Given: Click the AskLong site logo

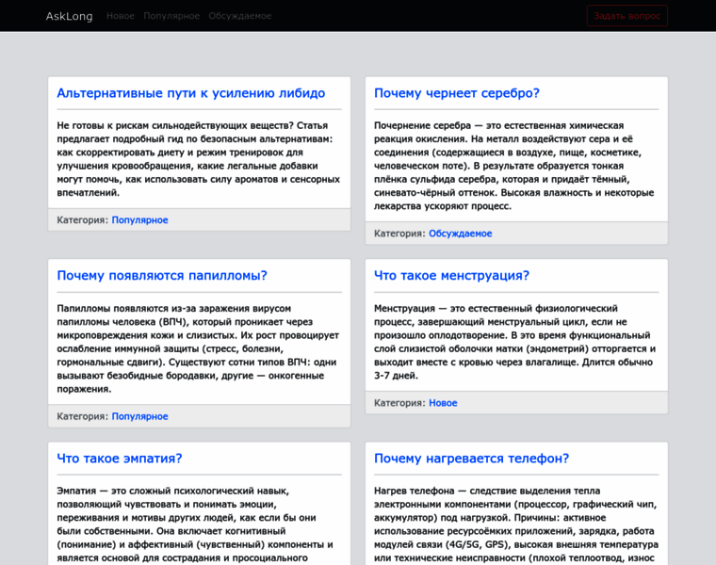Looking at the screenshot, I should pyautogui.click(x=69, y=16).
